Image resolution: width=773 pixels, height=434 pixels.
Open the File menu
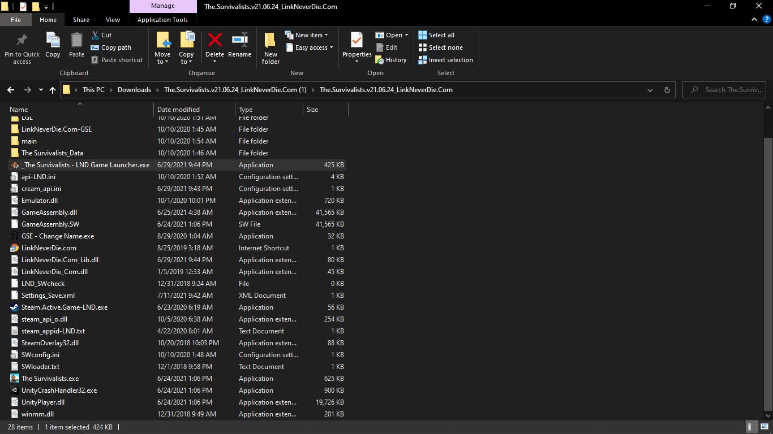coord(16,20)
